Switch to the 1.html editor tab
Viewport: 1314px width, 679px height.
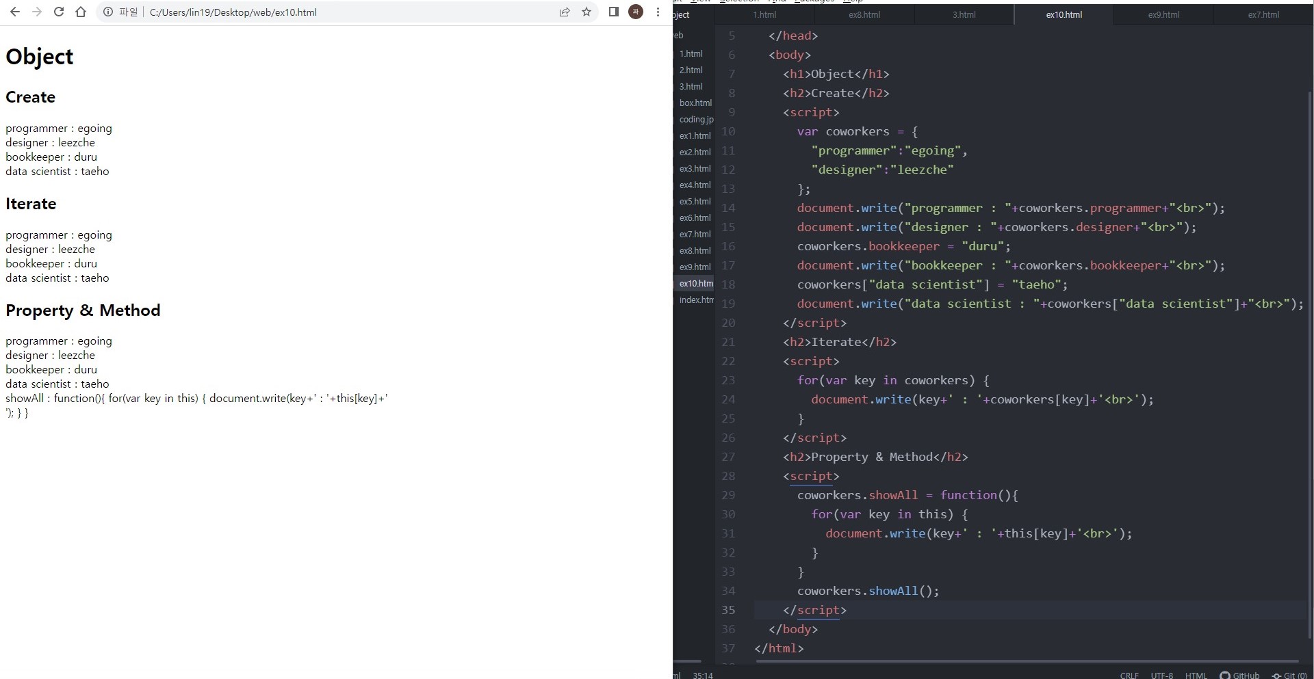pyautogui.click(x=764, y=14)
